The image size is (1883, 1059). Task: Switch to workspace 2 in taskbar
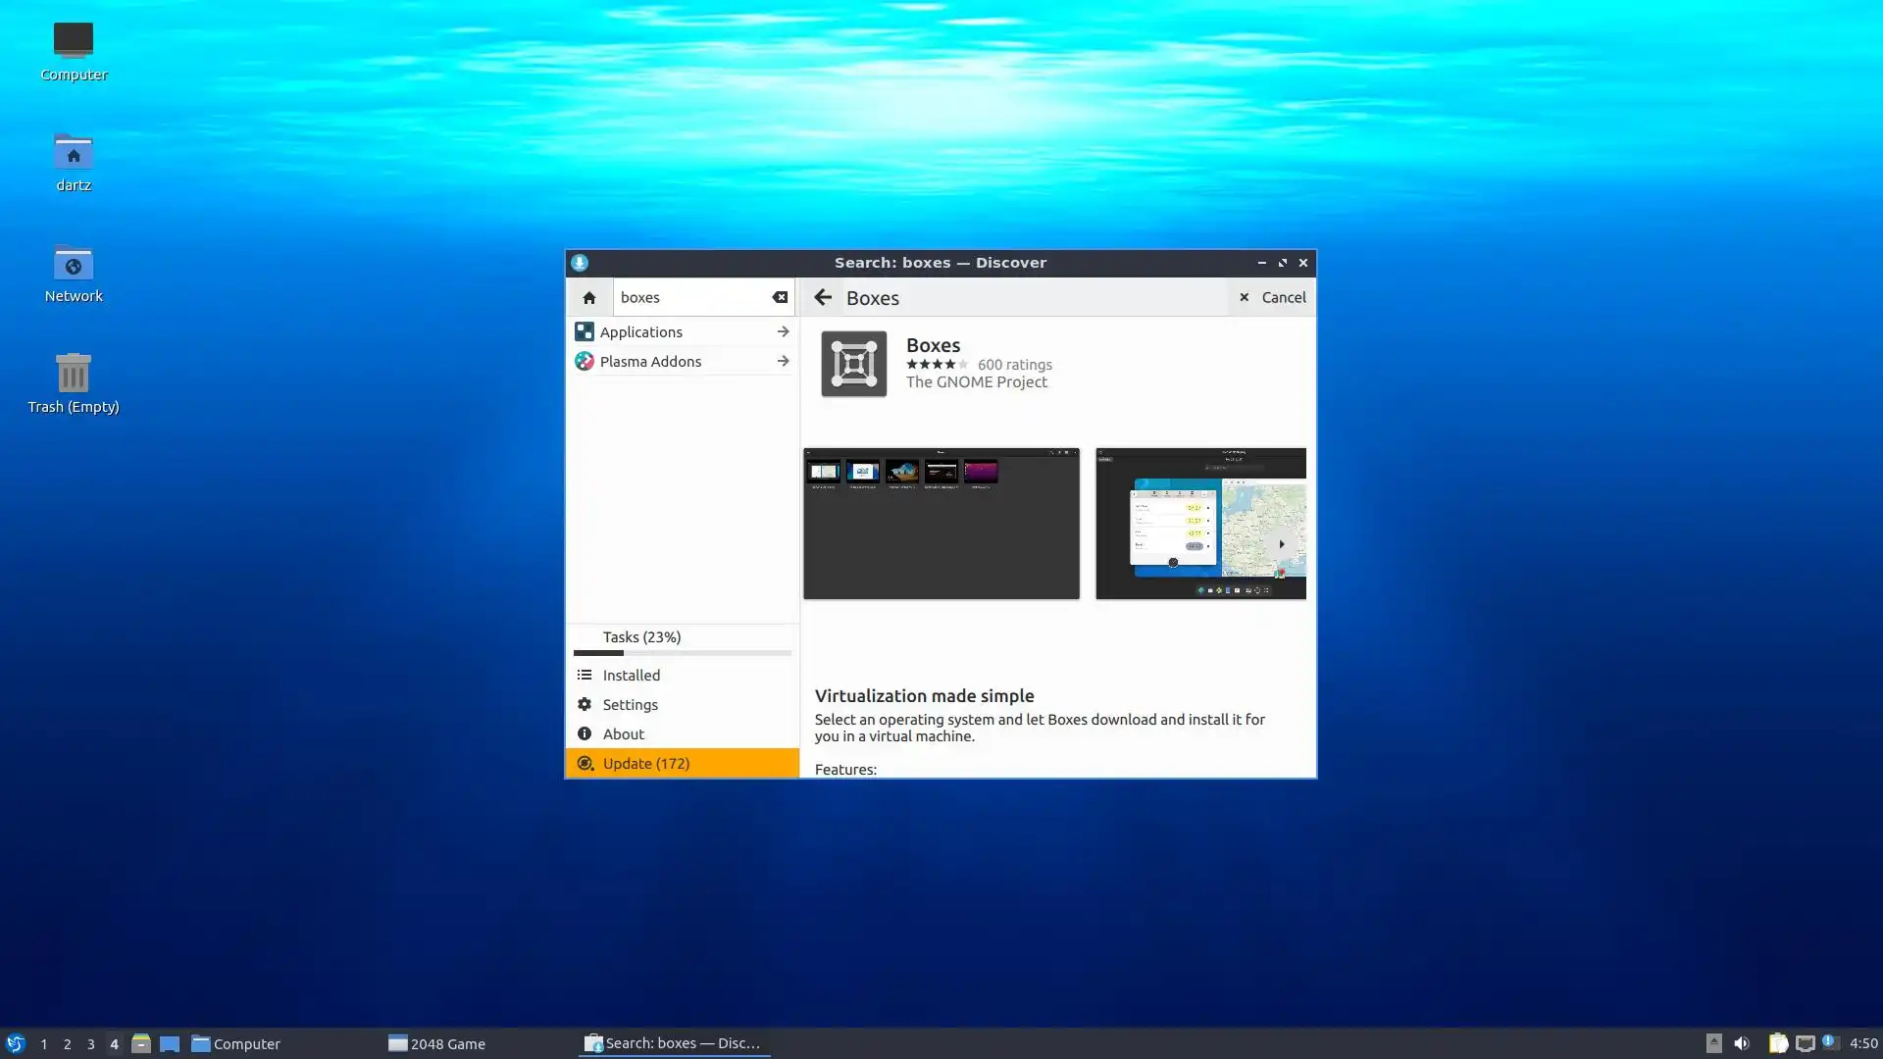click(x=67, y=1044)
